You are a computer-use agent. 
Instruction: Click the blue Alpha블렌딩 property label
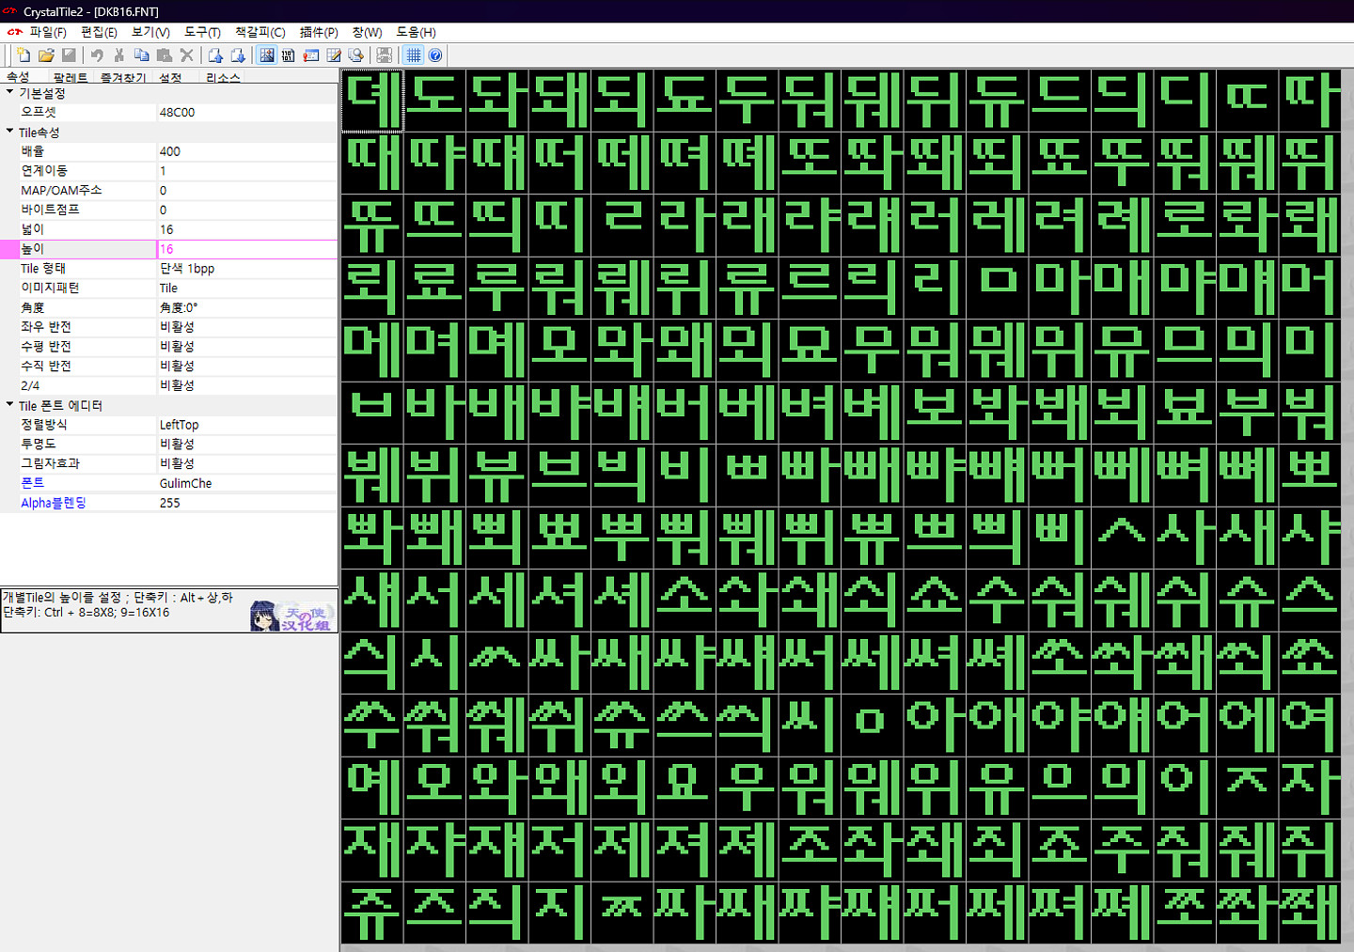pos(54,503)
